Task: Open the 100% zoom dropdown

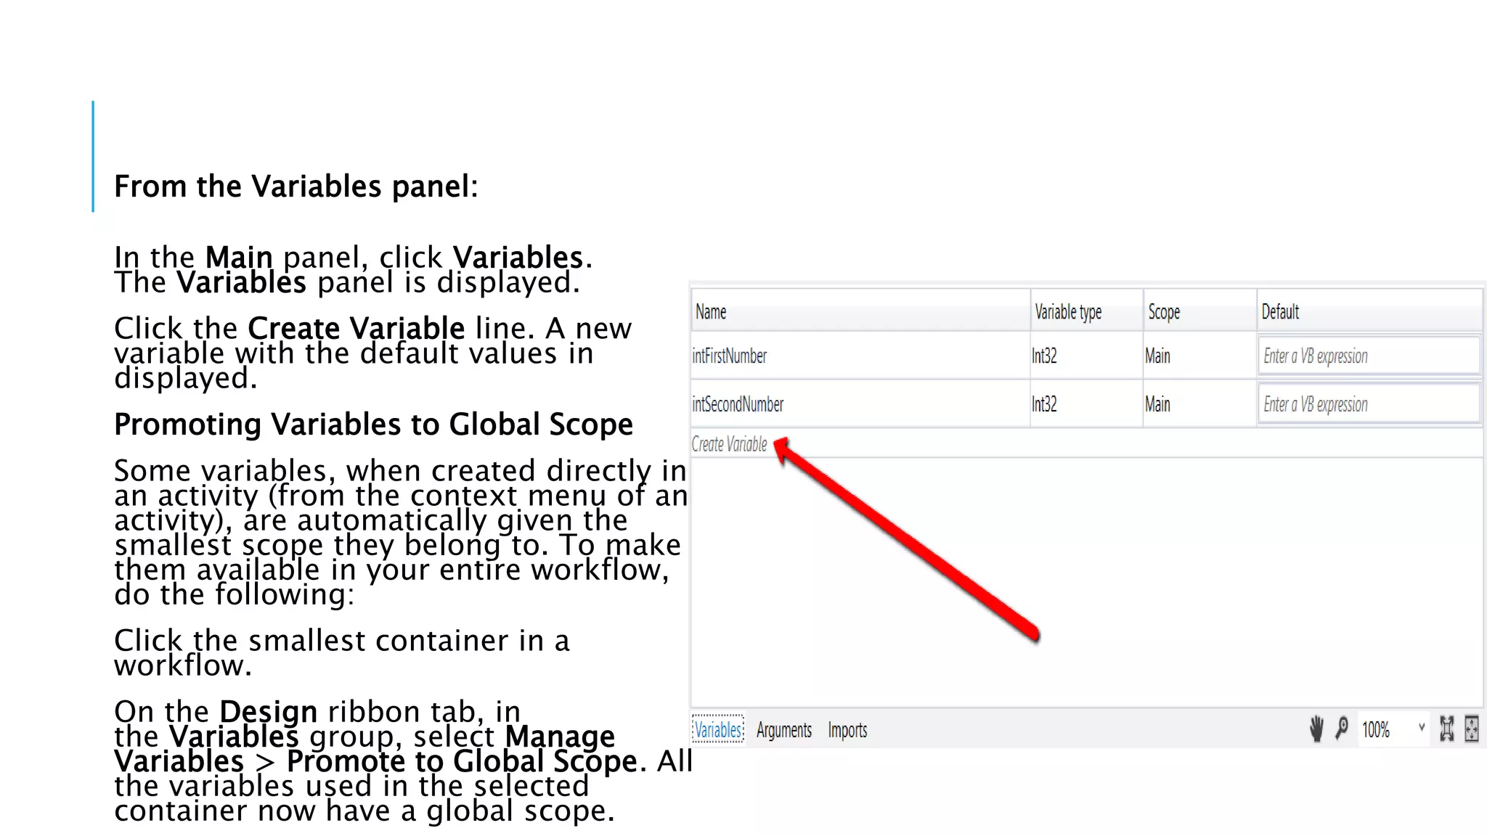Action: tap(1421, 728)
